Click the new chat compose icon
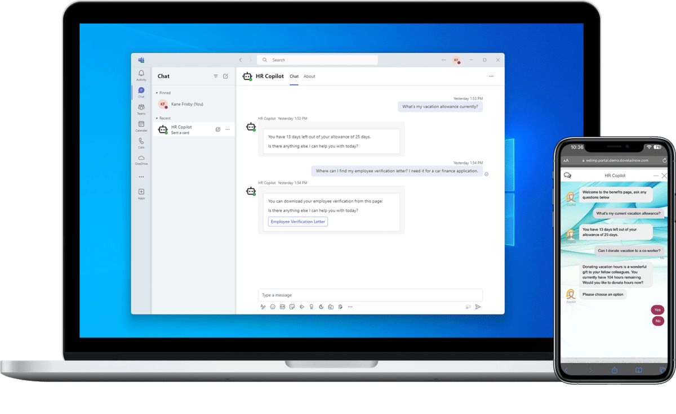 226,76
